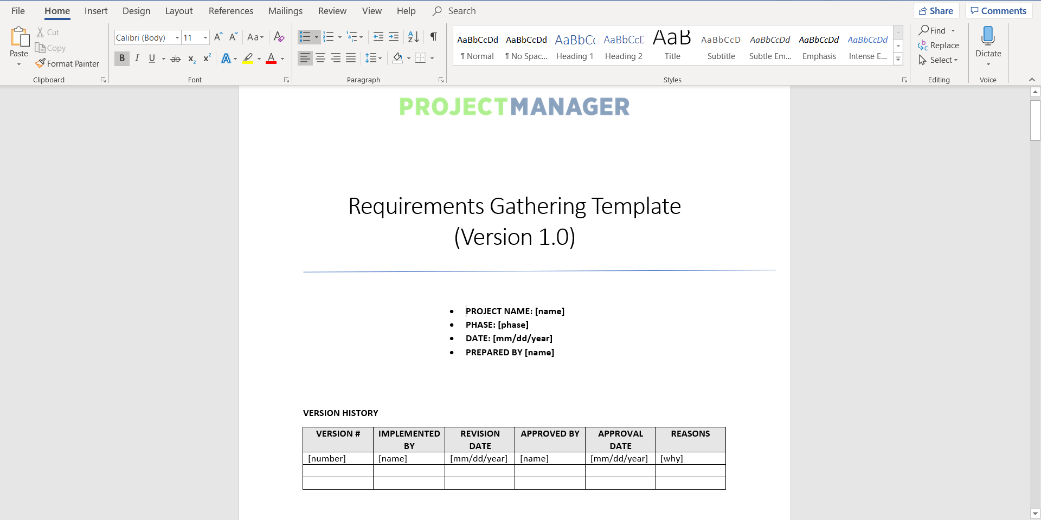
Task: Open the Comments button
Action: point(998,11)
